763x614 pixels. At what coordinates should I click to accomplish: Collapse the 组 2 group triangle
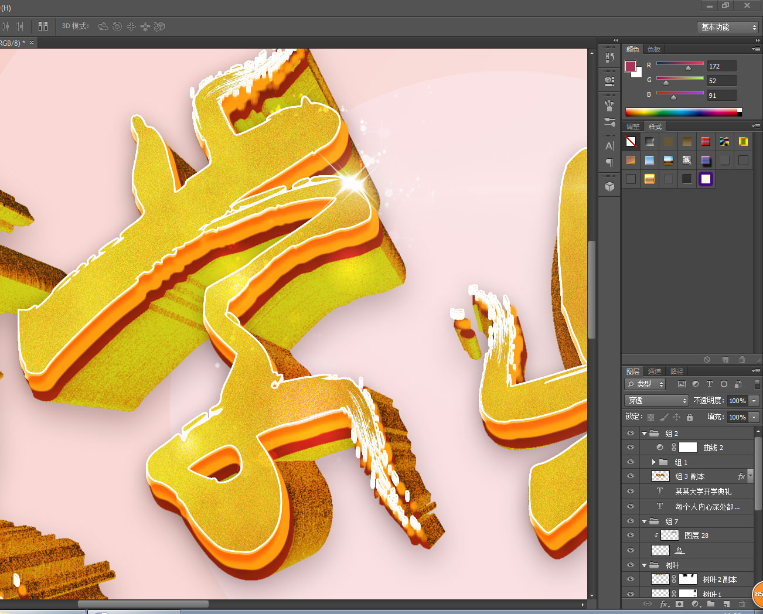point(645,434)
